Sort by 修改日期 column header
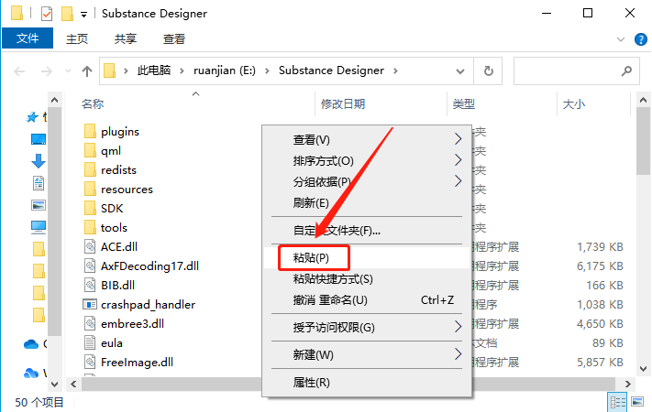The image size is (652, 412). coord(343,103)
